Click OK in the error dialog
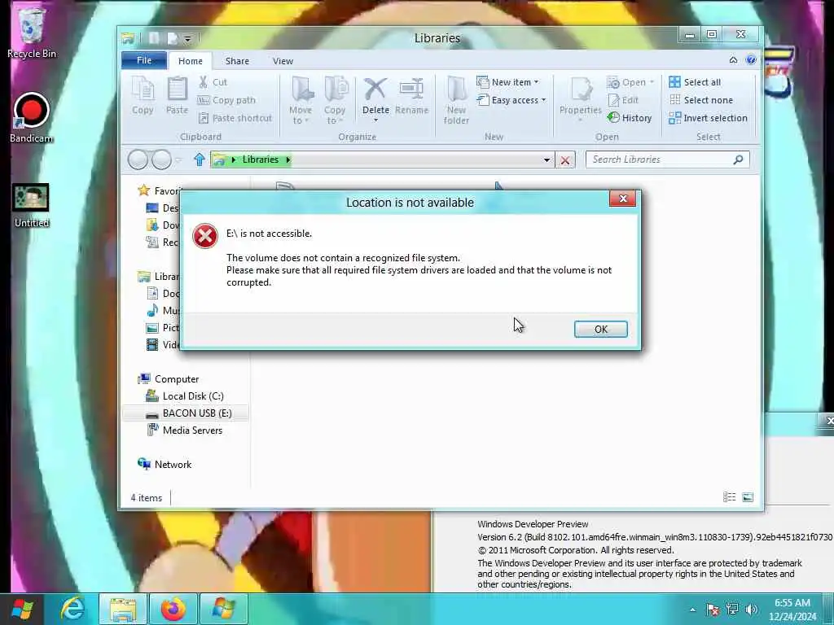Viewport: 834px width, 625px height. [600, 329]
